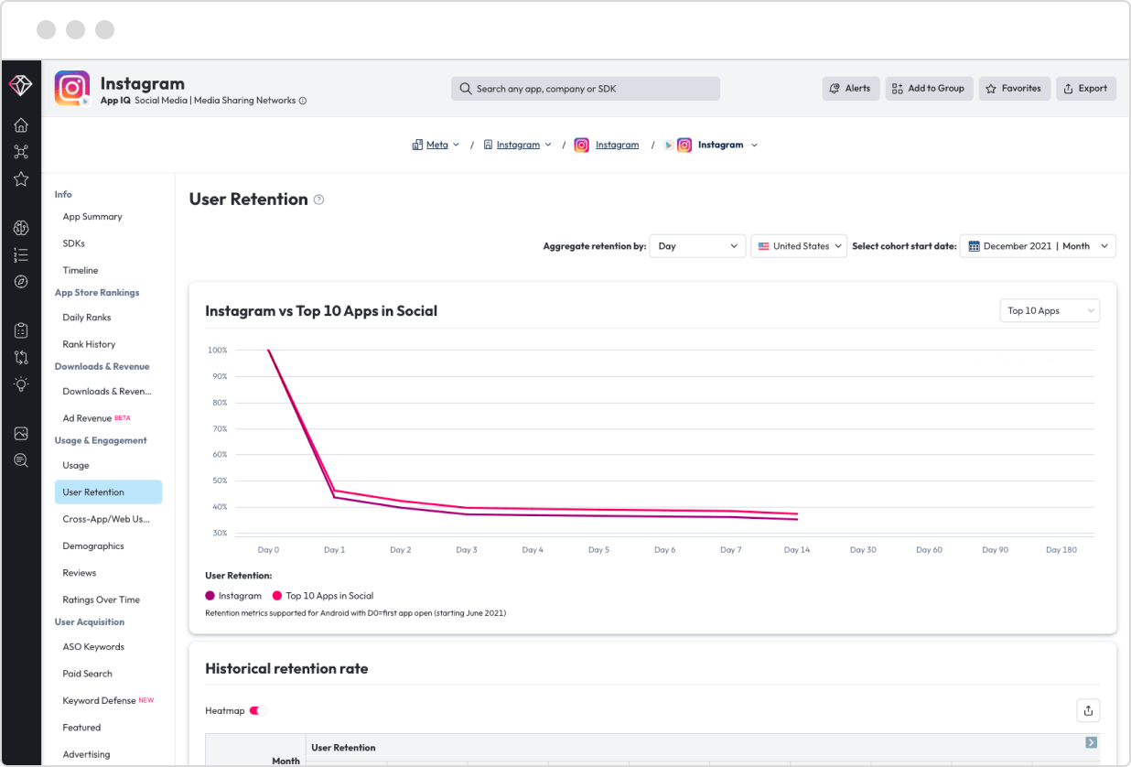Open the United States country dropdown

coord(799,246)
